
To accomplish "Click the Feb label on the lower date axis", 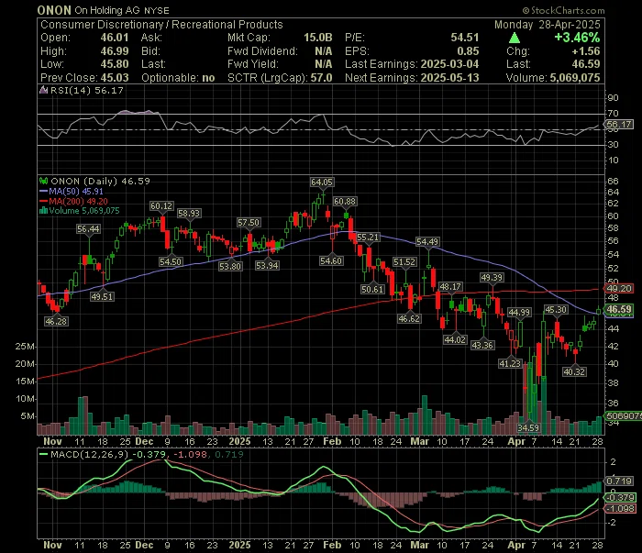I will (x=332, y=545).
